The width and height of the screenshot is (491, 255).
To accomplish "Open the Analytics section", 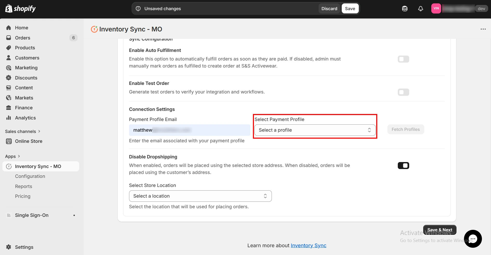I will tap(25, 118).
